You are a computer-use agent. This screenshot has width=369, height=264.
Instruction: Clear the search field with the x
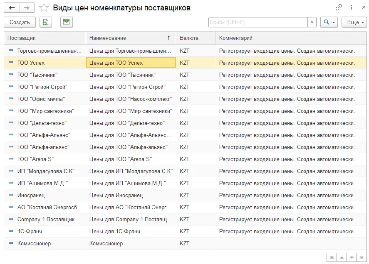tap(312, 22)
